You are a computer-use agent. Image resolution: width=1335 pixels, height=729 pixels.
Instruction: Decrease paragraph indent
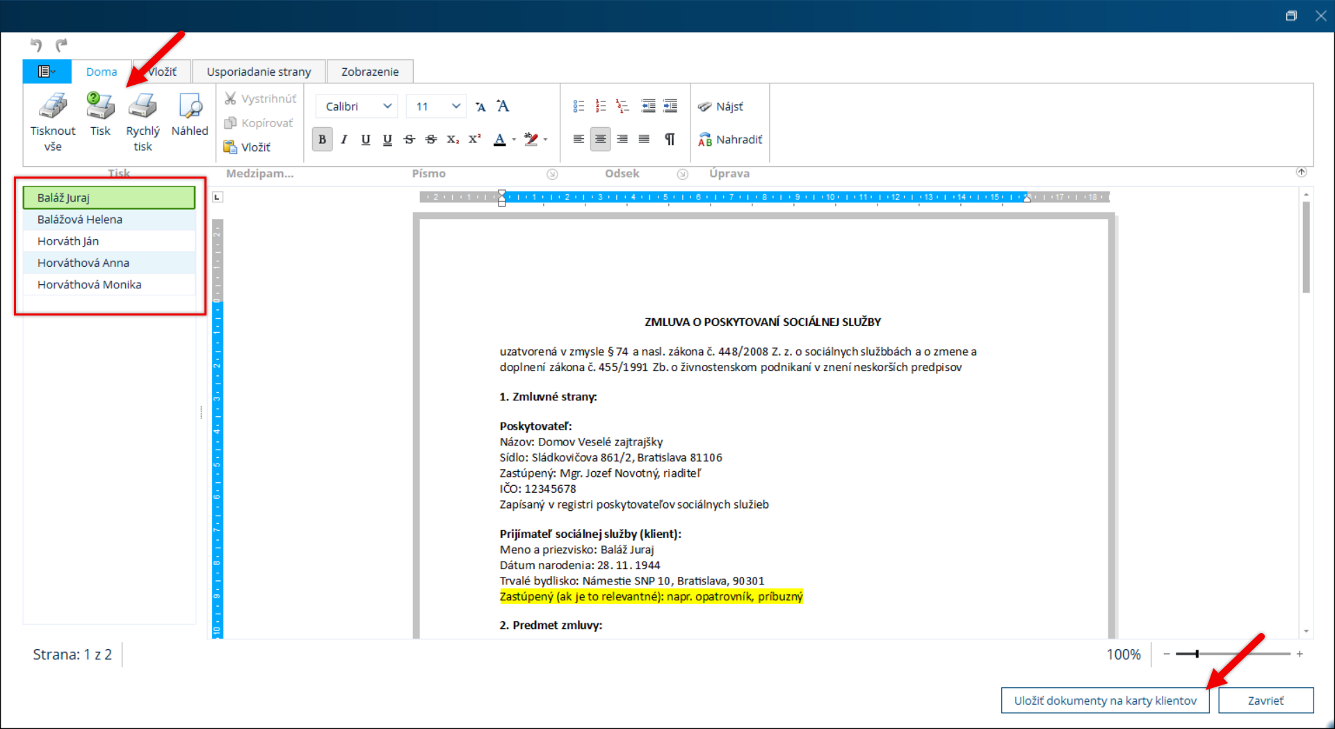click(x=648, y=106)
